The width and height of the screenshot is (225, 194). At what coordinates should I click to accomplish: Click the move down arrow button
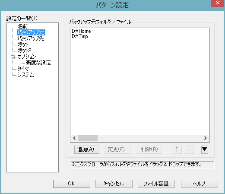[x=189, y=149]
